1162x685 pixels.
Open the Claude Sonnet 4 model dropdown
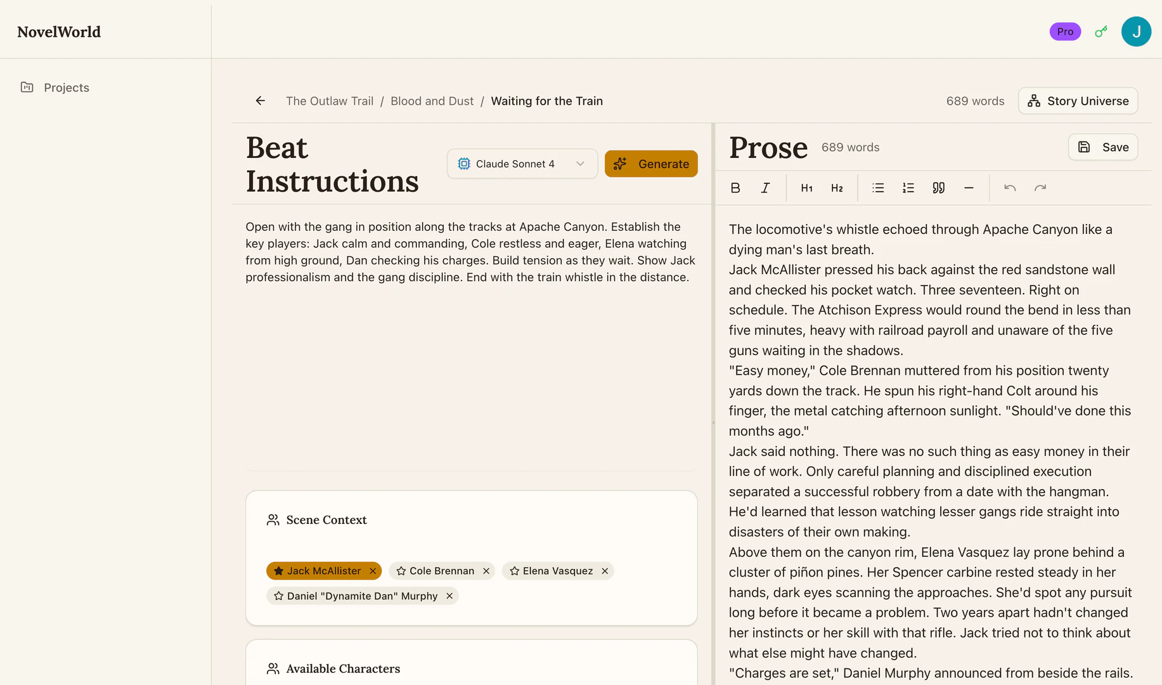point(522,164)
